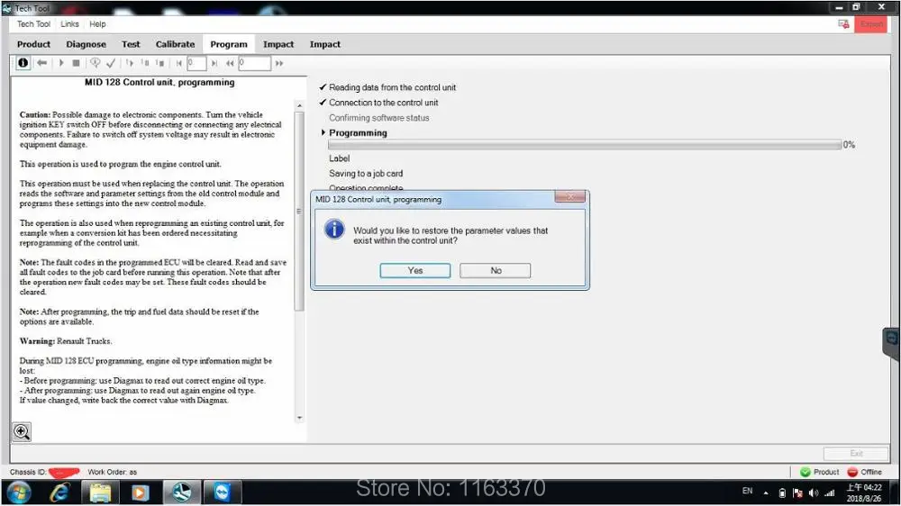
Task: Click the side chat panel handle
Action: click(x=891, y=343)
